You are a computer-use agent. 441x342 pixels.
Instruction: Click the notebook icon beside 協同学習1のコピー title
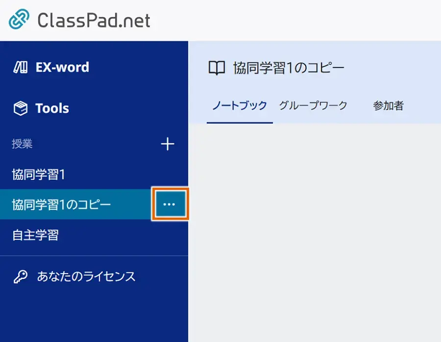pyautogui.click(x=218, y=67)
